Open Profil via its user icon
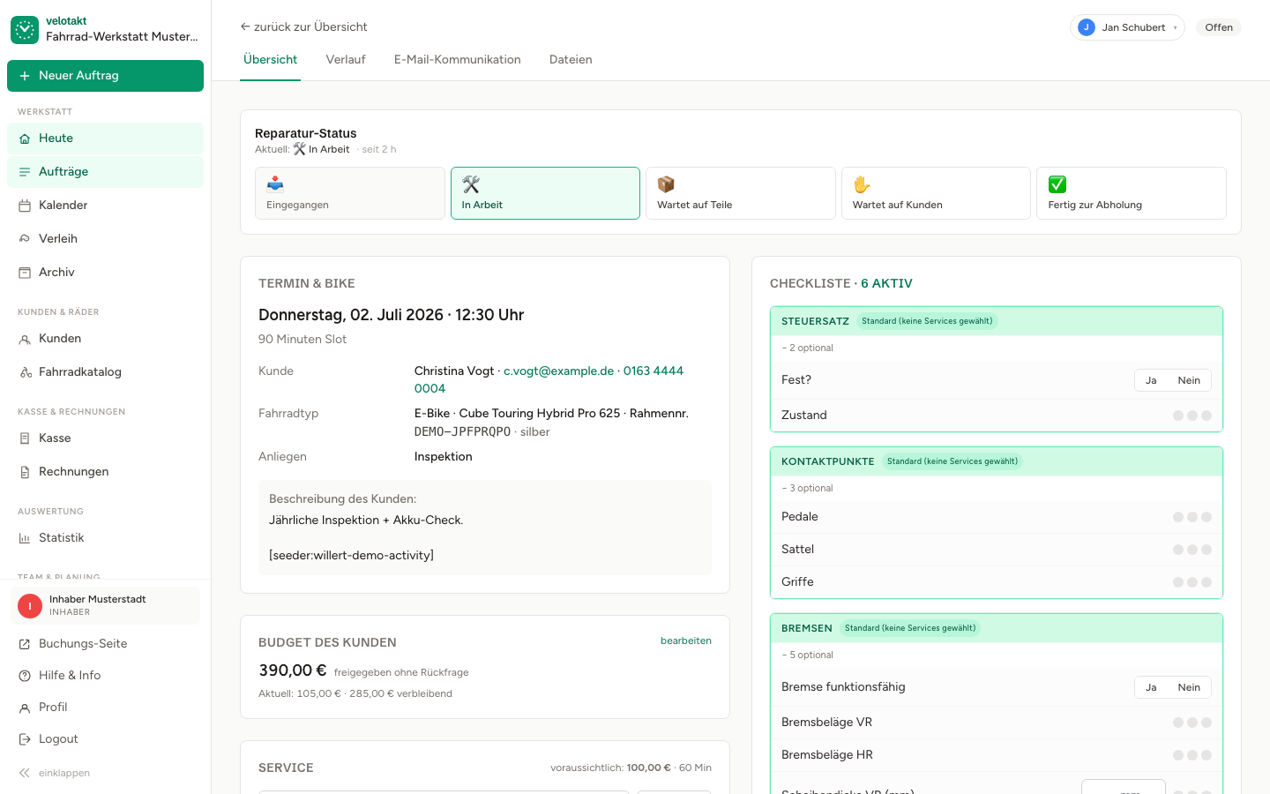 25,708
